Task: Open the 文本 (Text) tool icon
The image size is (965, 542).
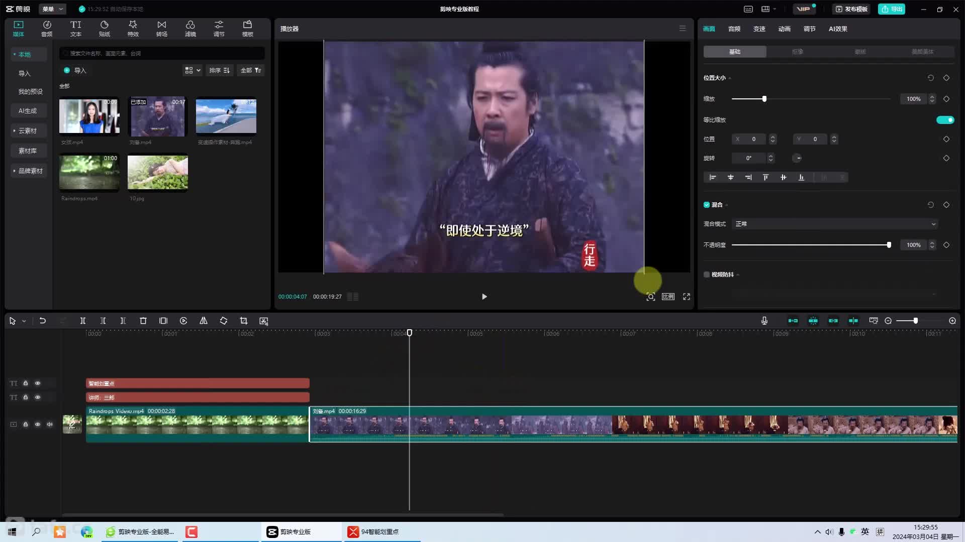Action: pos(75,29)
